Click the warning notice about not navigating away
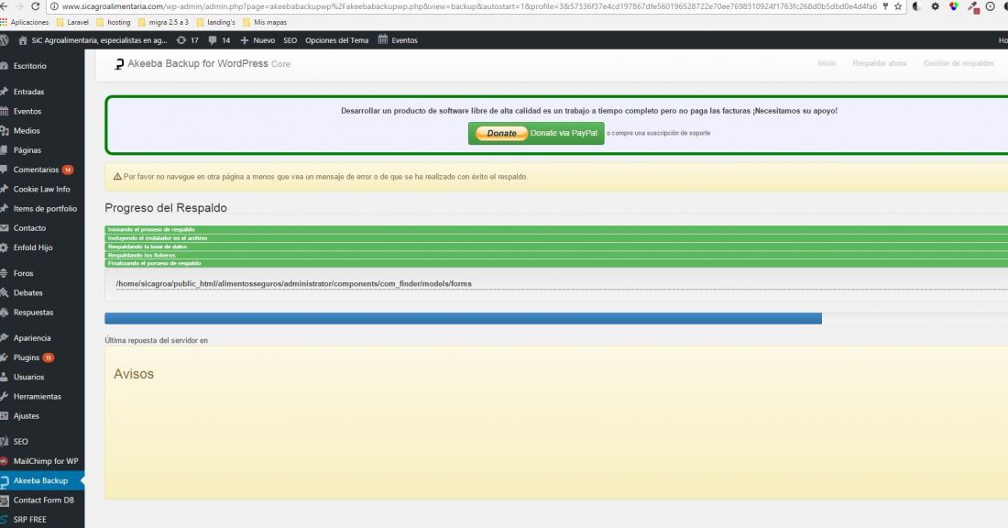 (x=556, y=177)
